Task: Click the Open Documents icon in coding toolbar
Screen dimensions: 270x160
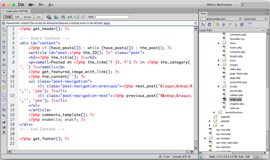Action: pyautogui.click(x=4, y=30)
